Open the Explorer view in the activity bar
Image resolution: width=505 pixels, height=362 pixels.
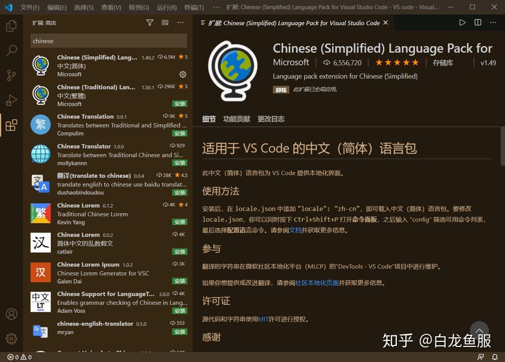12,27
